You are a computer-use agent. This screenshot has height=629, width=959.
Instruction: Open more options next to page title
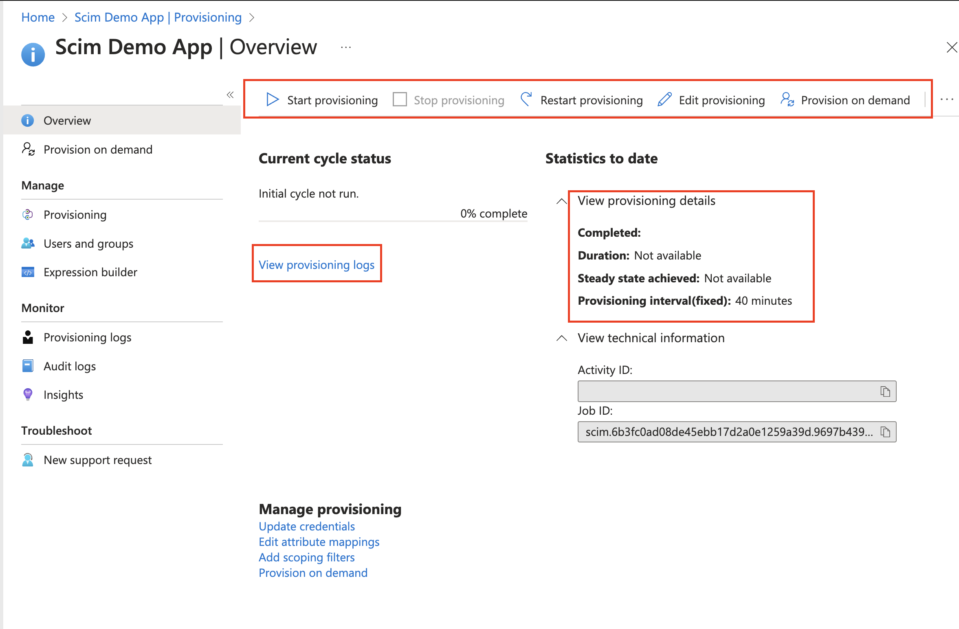point(346,48)
